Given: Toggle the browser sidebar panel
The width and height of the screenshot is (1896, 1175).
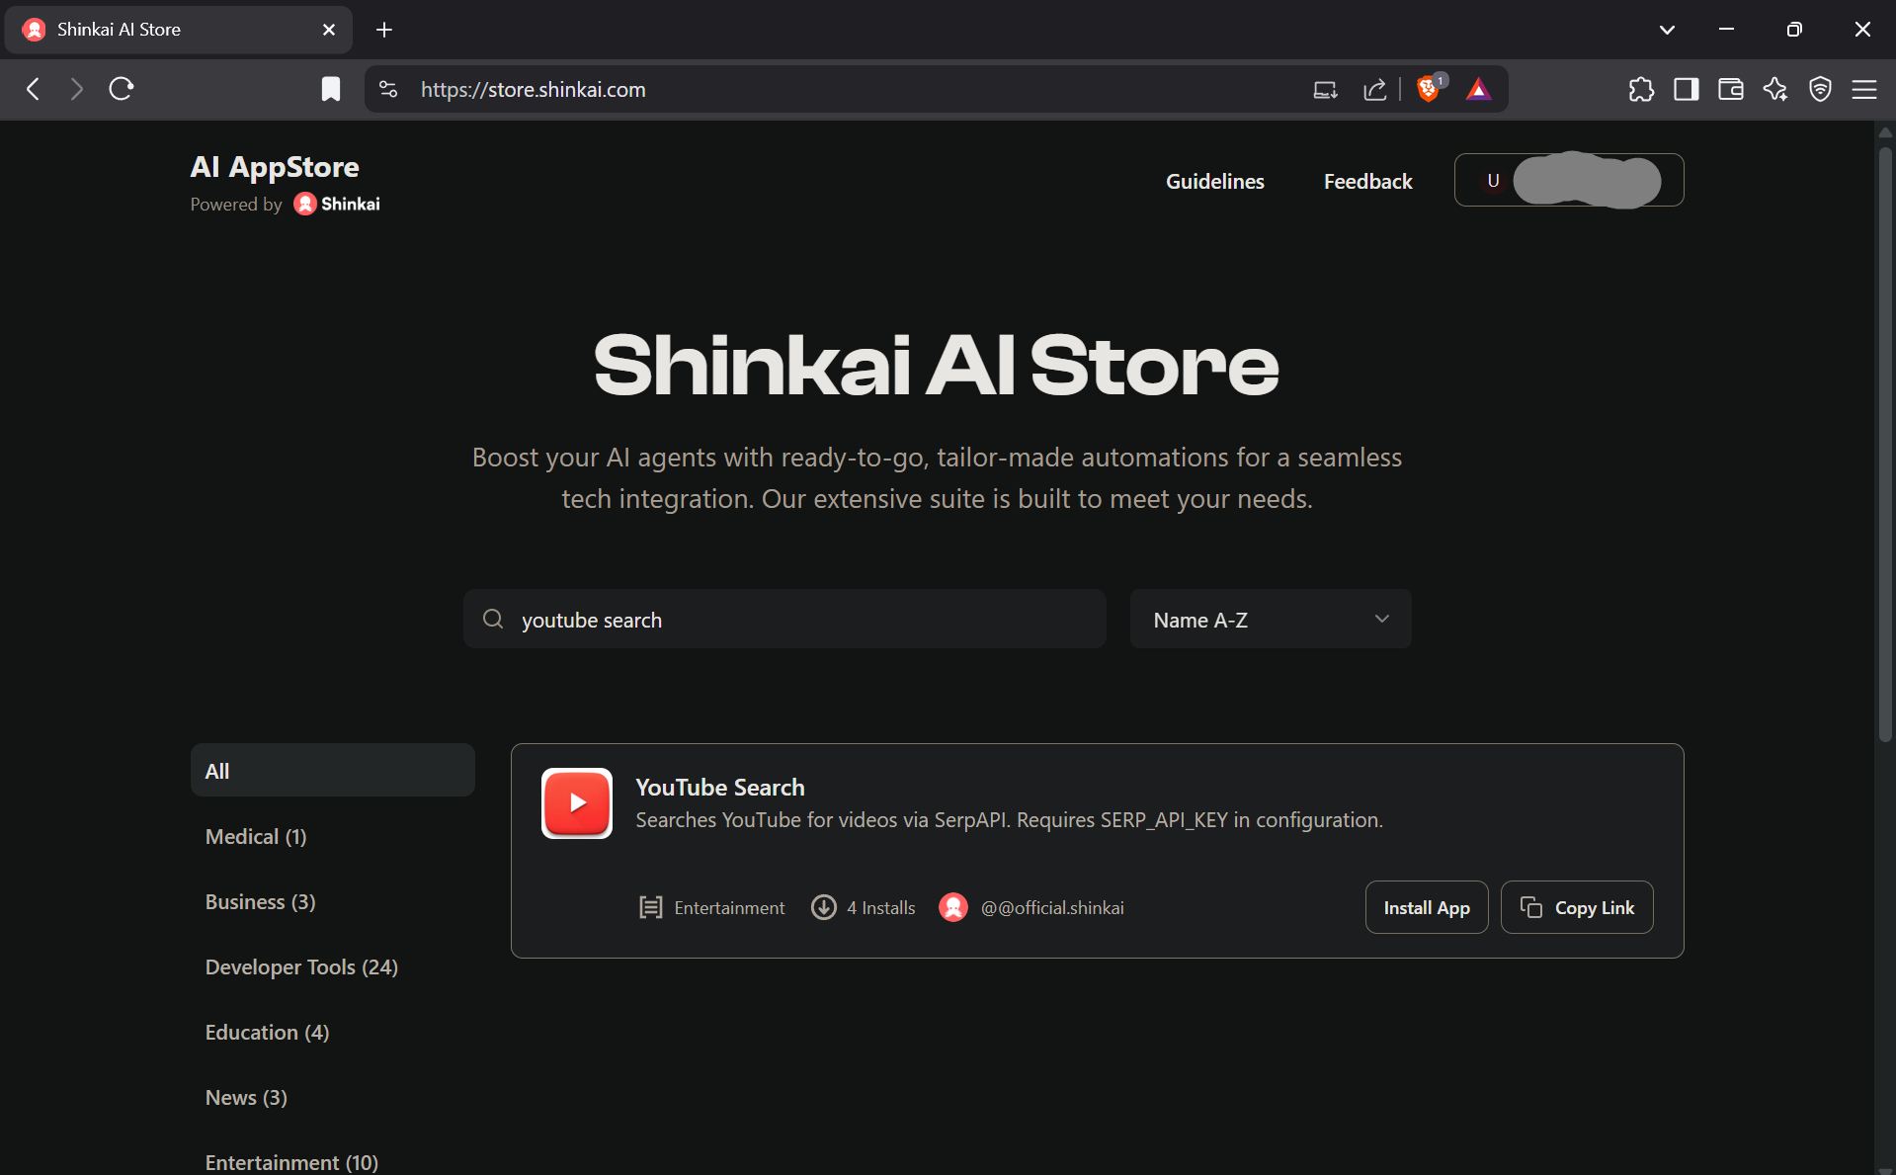Looking at the screenshot, I should pyautogui.click(x=1686, y=89).
